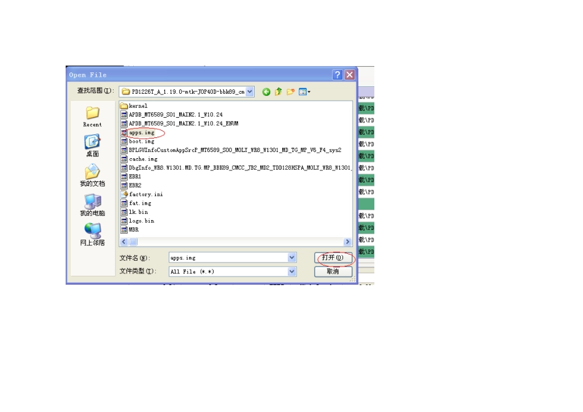Go to Desktop (桌面) shortcut
Screen dimensions: 583x412
click(x=92, y=146)
